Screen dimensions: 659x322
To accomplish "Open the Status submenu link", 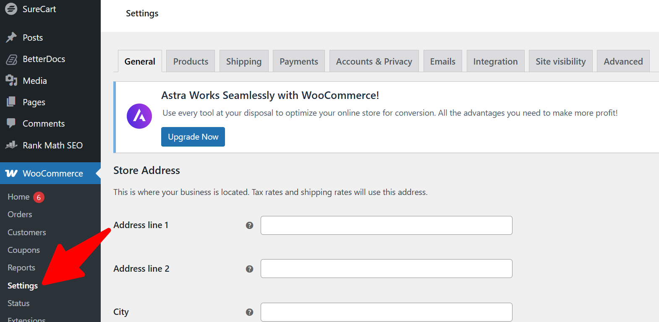I will [x=18, y=303].
